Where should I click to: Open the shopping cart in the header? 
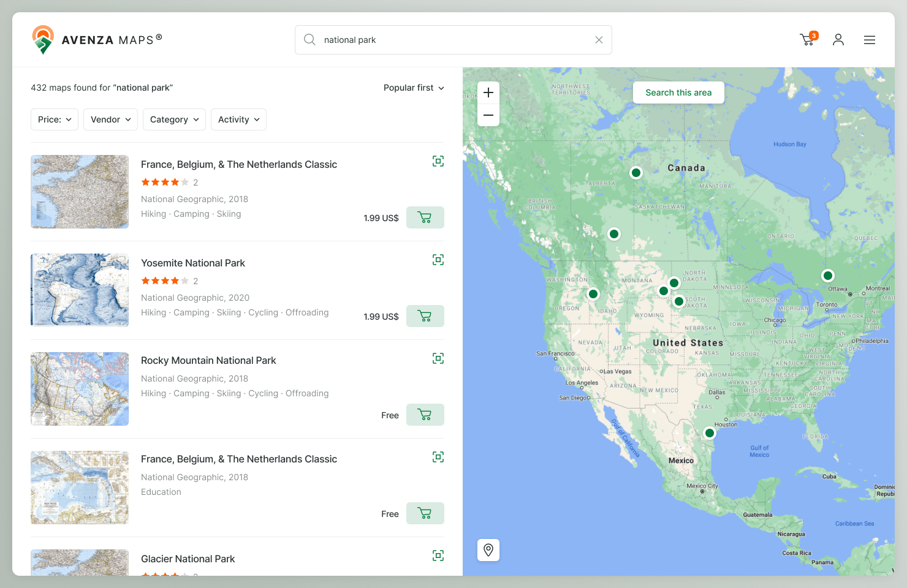click(x=808, y=40)
